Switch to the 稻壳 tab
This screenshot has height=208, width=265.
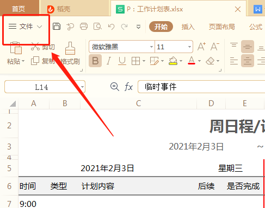pos(59,9)
